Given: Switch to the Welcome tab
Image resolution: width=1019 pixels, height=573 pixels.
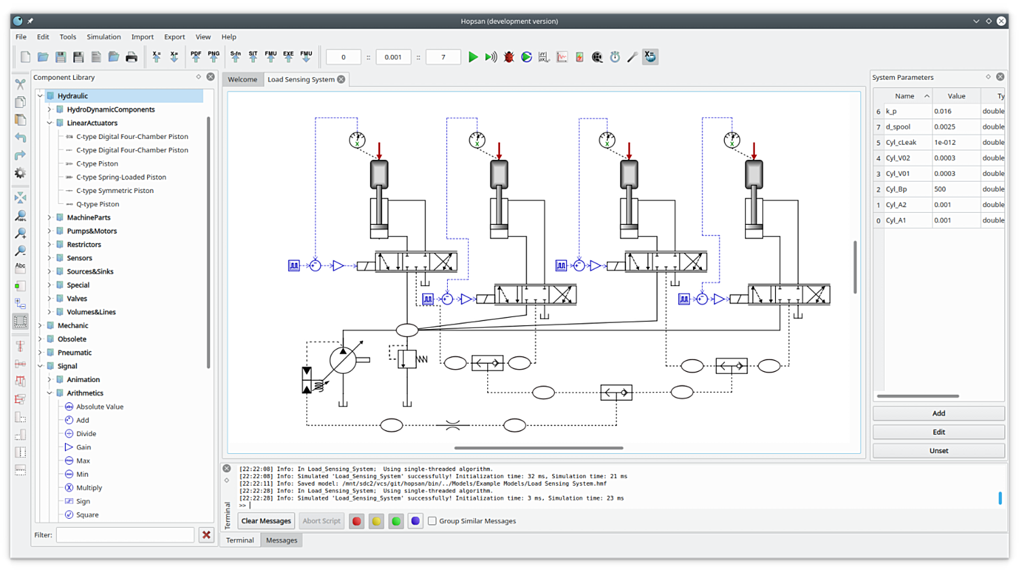Looking at the screenshot, I should pyautogui.click(x=242, y=79).
